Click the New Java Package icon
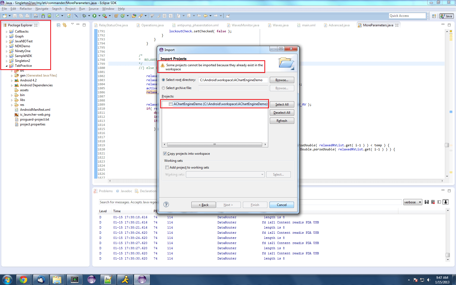Screen dimensions: 456x285 coord(116,16)
